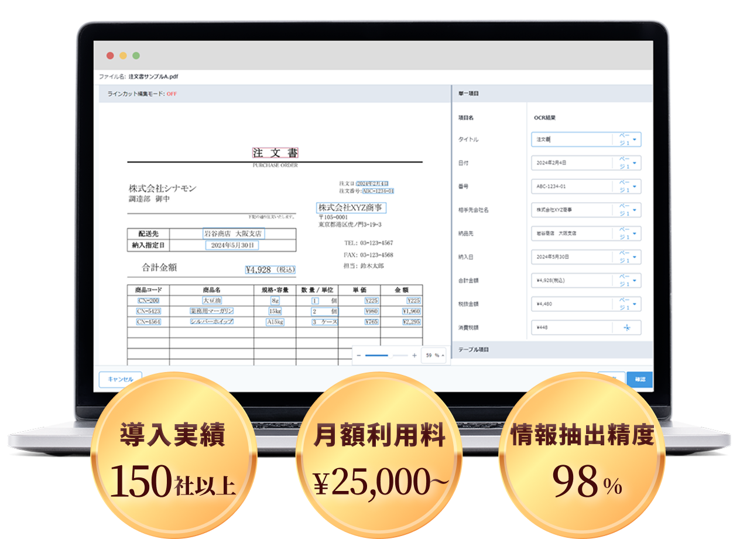740x539 pixels.
Task: Click the highlighted 注文書 title box in the document
Action: [x=275, y=153]
